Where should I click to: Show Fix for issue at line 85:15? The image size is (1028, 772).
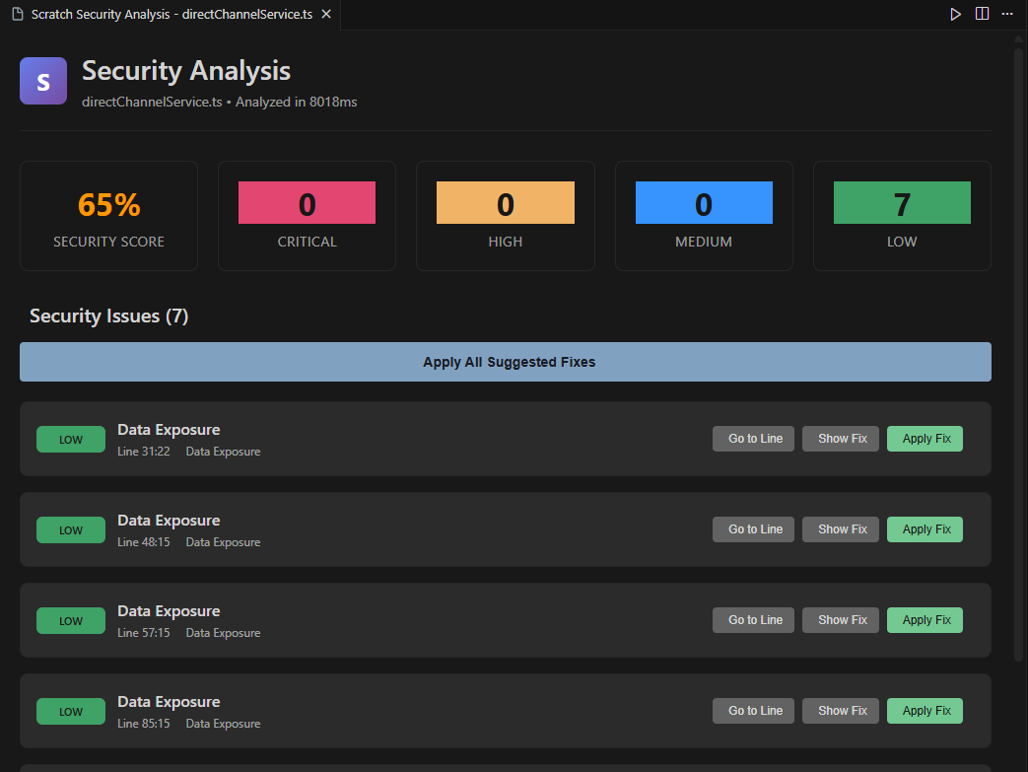coord(840,710)
